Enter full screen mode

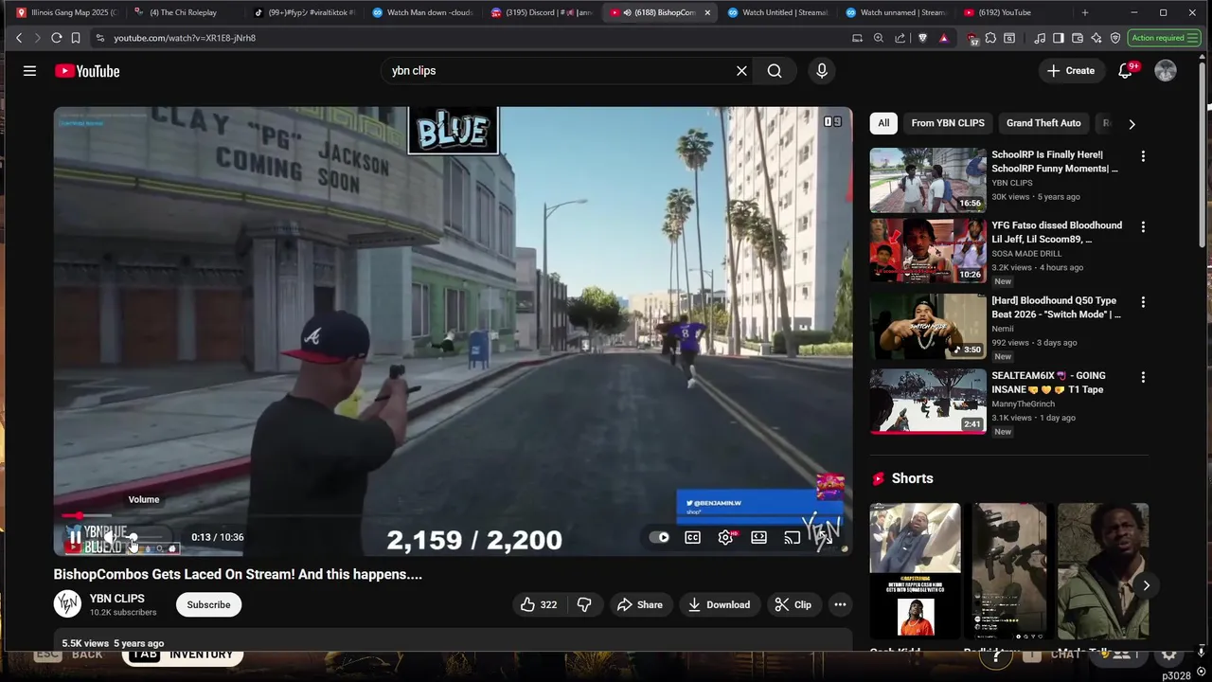(825, 538)
